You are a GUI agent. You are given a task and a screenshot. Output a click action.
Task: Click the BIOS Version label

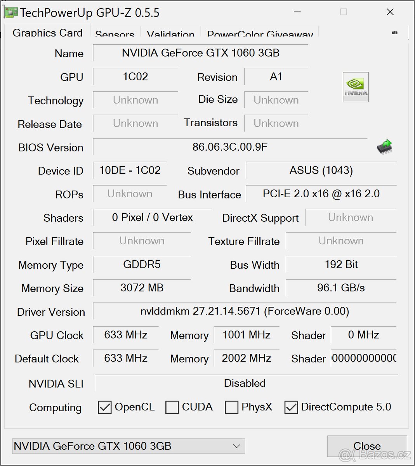[51, 148]
